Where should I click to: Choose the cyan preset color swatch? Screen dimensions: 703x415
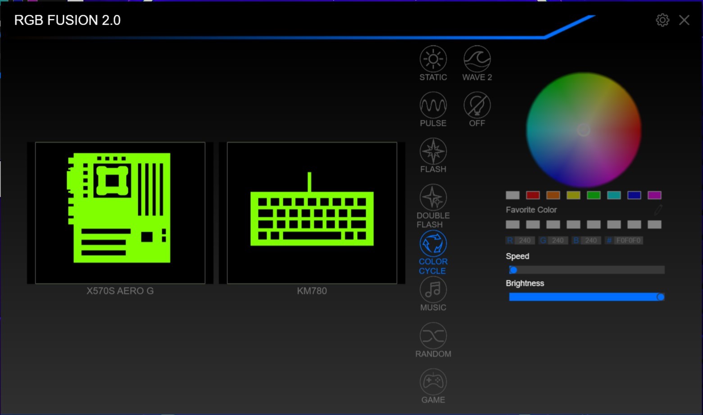614,195
